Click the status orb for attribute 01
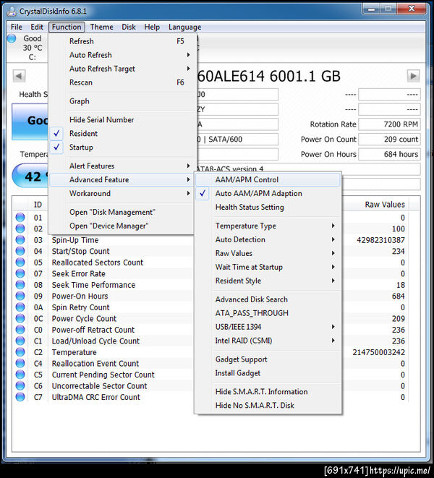The height and width of the screenshot is (478, 434). (x=20, y=218)
